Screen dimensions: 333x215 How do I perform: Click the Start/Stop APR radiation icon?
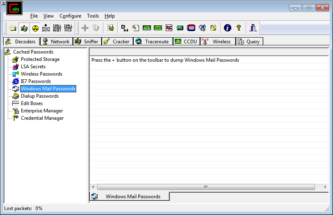click(35, 28)
